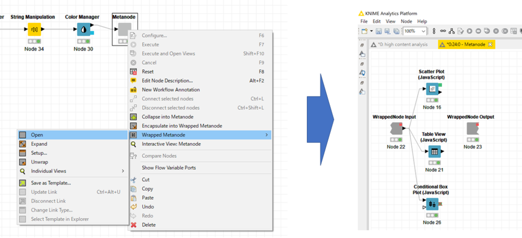The height and width of the screenshot is (238, 522).
Task: Choose Cut in the context menu
Action: point(200,179)
